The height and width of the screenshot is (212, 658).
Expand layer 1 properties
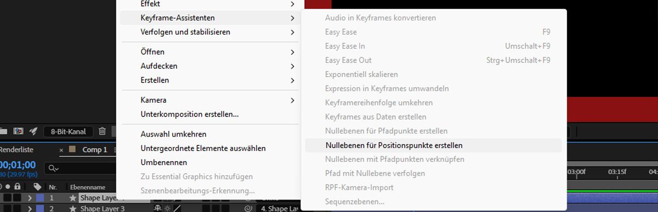pos(30,198)
